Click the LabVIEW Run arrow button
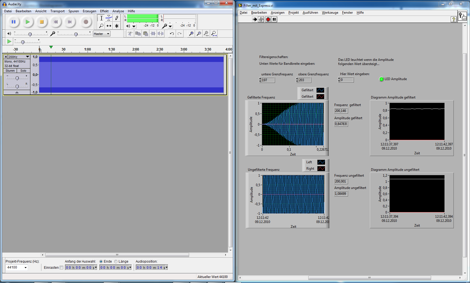Image resolution: width=470 pixels, height=283 pixels. click(255, 19)
